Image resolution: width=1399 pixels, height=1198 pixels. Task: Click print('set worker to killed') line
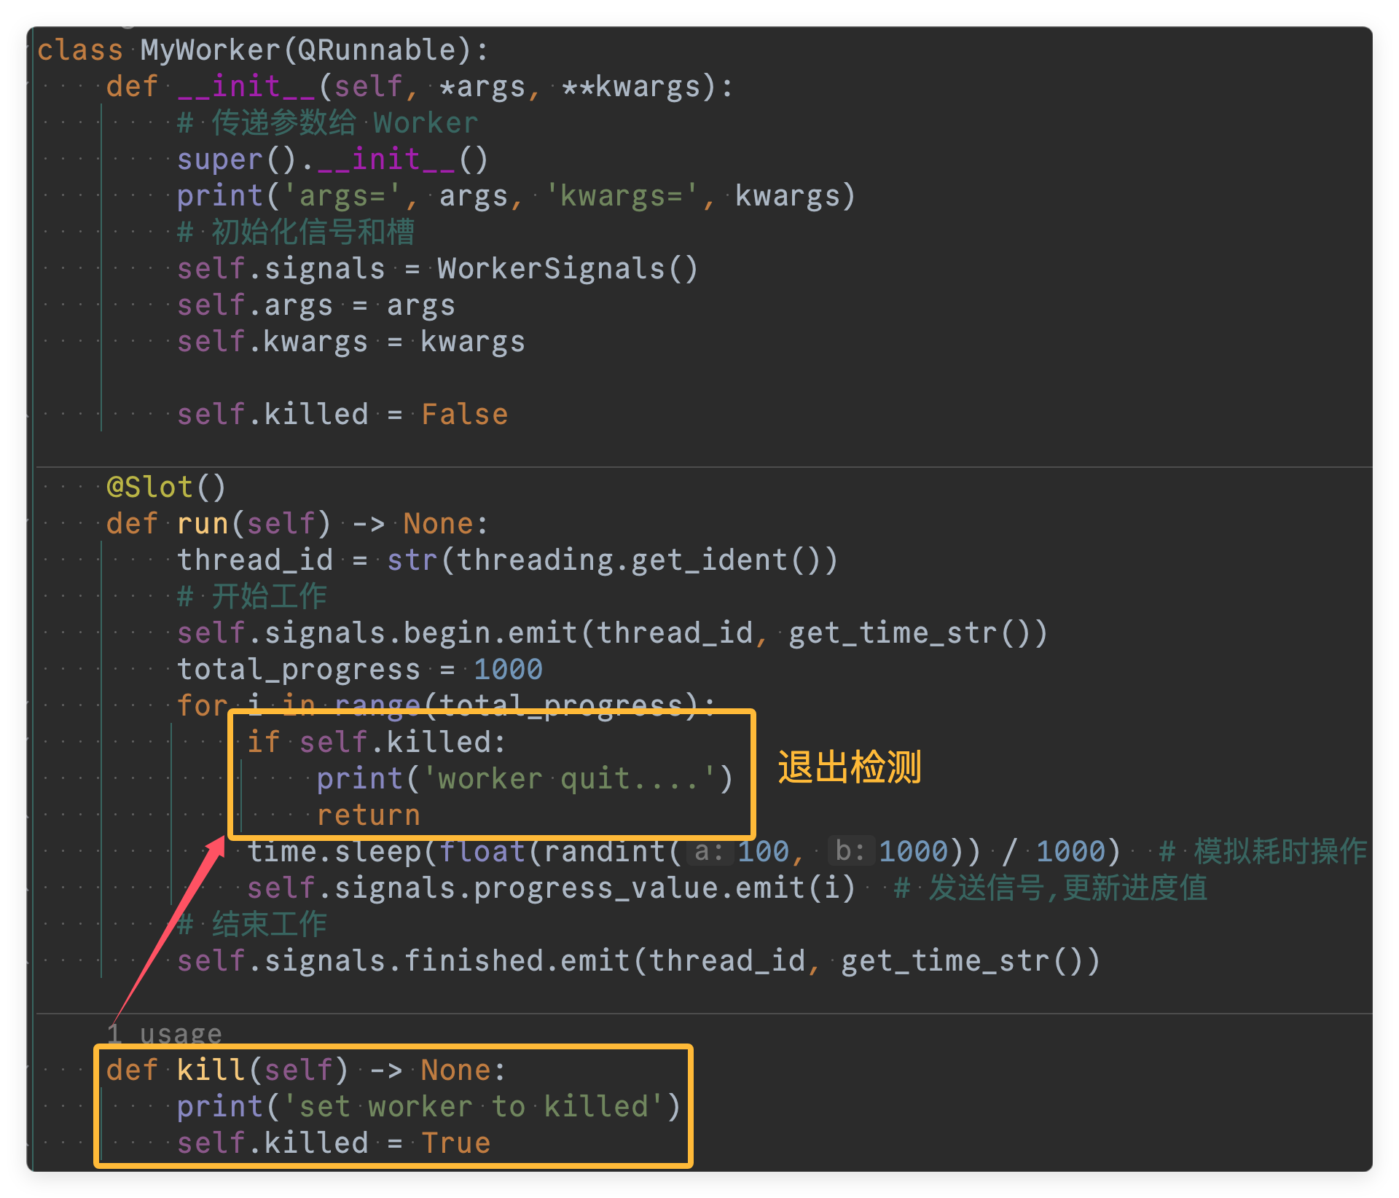(x=428, y=1107)
